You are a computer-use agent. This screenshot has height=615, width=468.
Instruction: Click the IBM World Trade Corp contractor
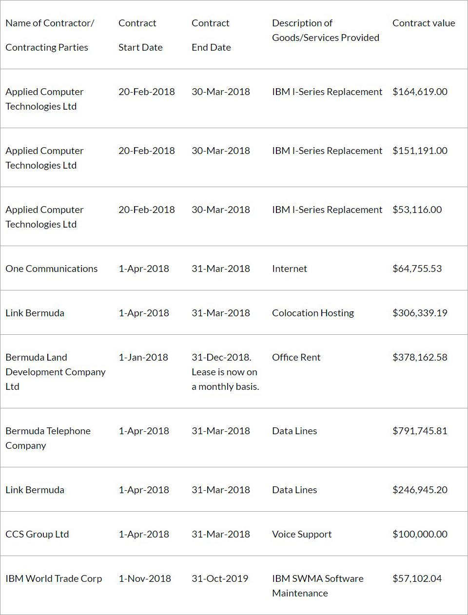54,578
